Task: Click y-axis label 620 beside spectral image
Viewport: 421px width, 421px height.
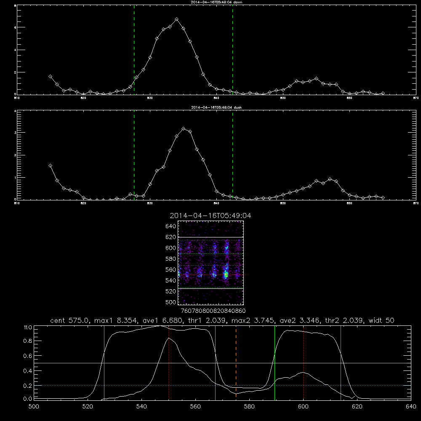Action: 171,237
